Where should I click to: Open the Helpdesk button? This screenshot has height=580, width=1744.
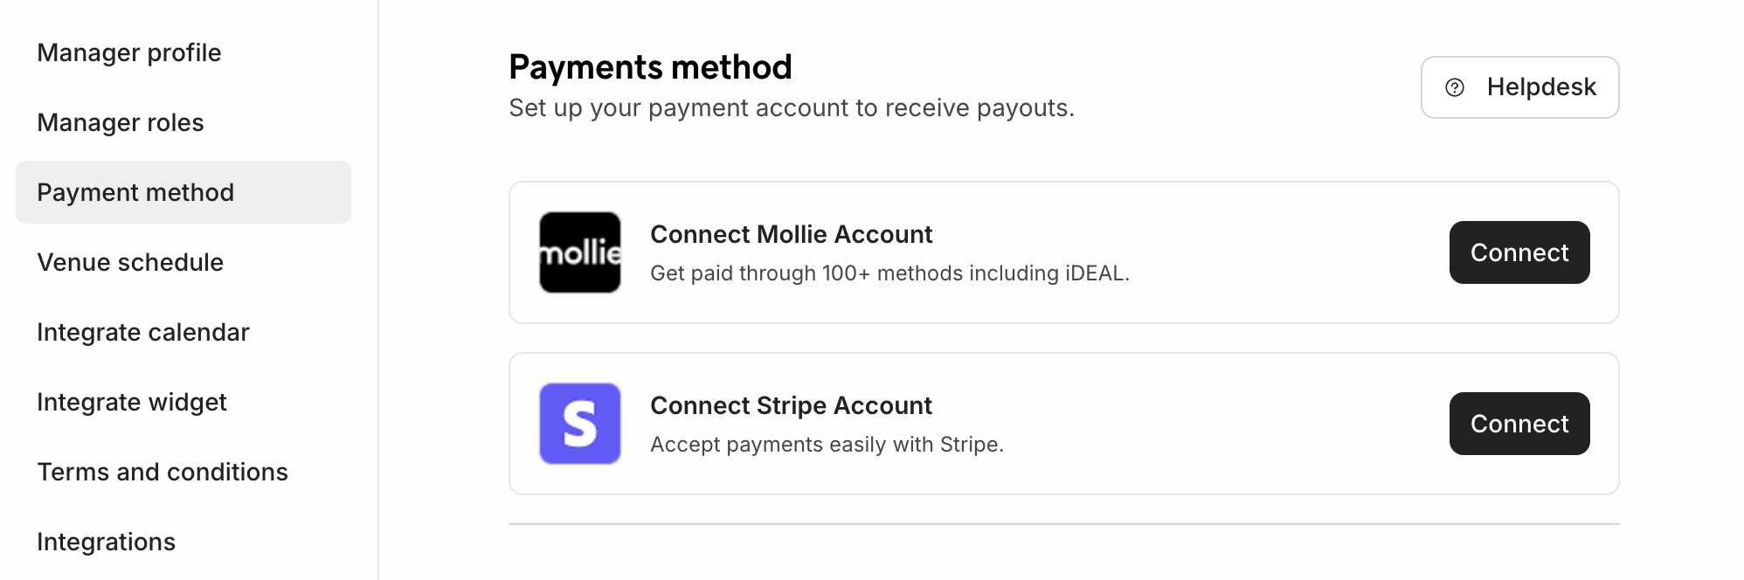tap(1519, 87)
